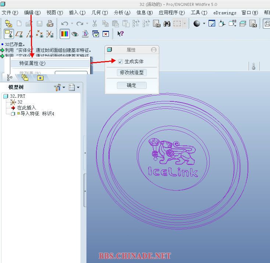Image resolution: width=270 pixels, height=263 pixels.
Task: Open the 工具(T) menu
Action: pyautogui.click(x=199, y=13)
